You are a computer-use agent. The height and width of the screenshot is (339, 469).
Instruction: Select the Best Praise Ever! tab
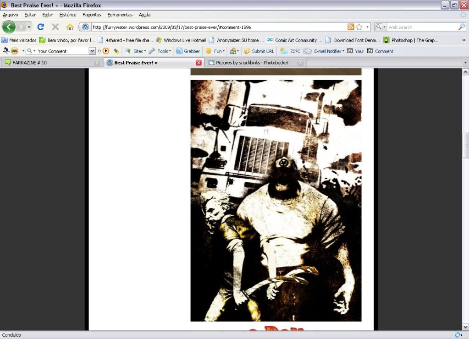pyautogui.click(x=154, y=62)
